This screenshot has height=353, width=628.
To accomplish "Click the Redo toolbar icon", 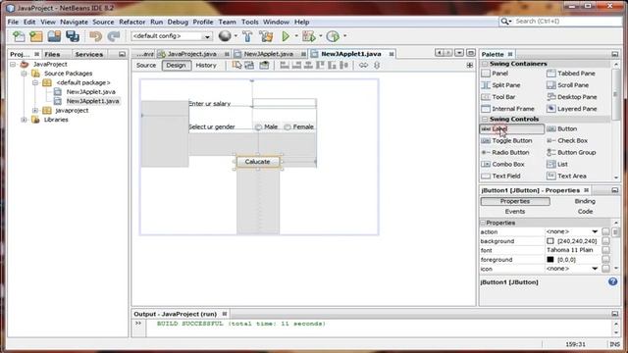I will tap(114, 36).
